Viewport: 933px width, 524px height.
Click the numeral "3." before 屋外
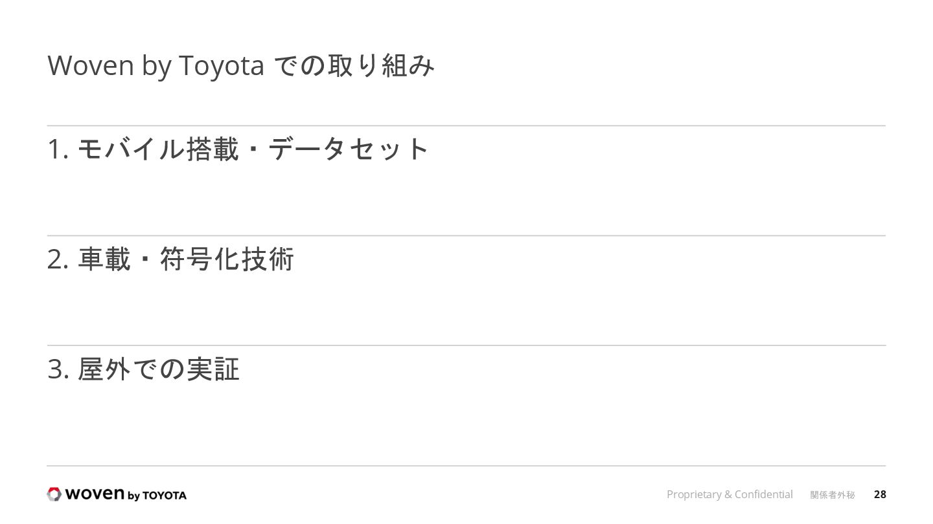[58, 370]
